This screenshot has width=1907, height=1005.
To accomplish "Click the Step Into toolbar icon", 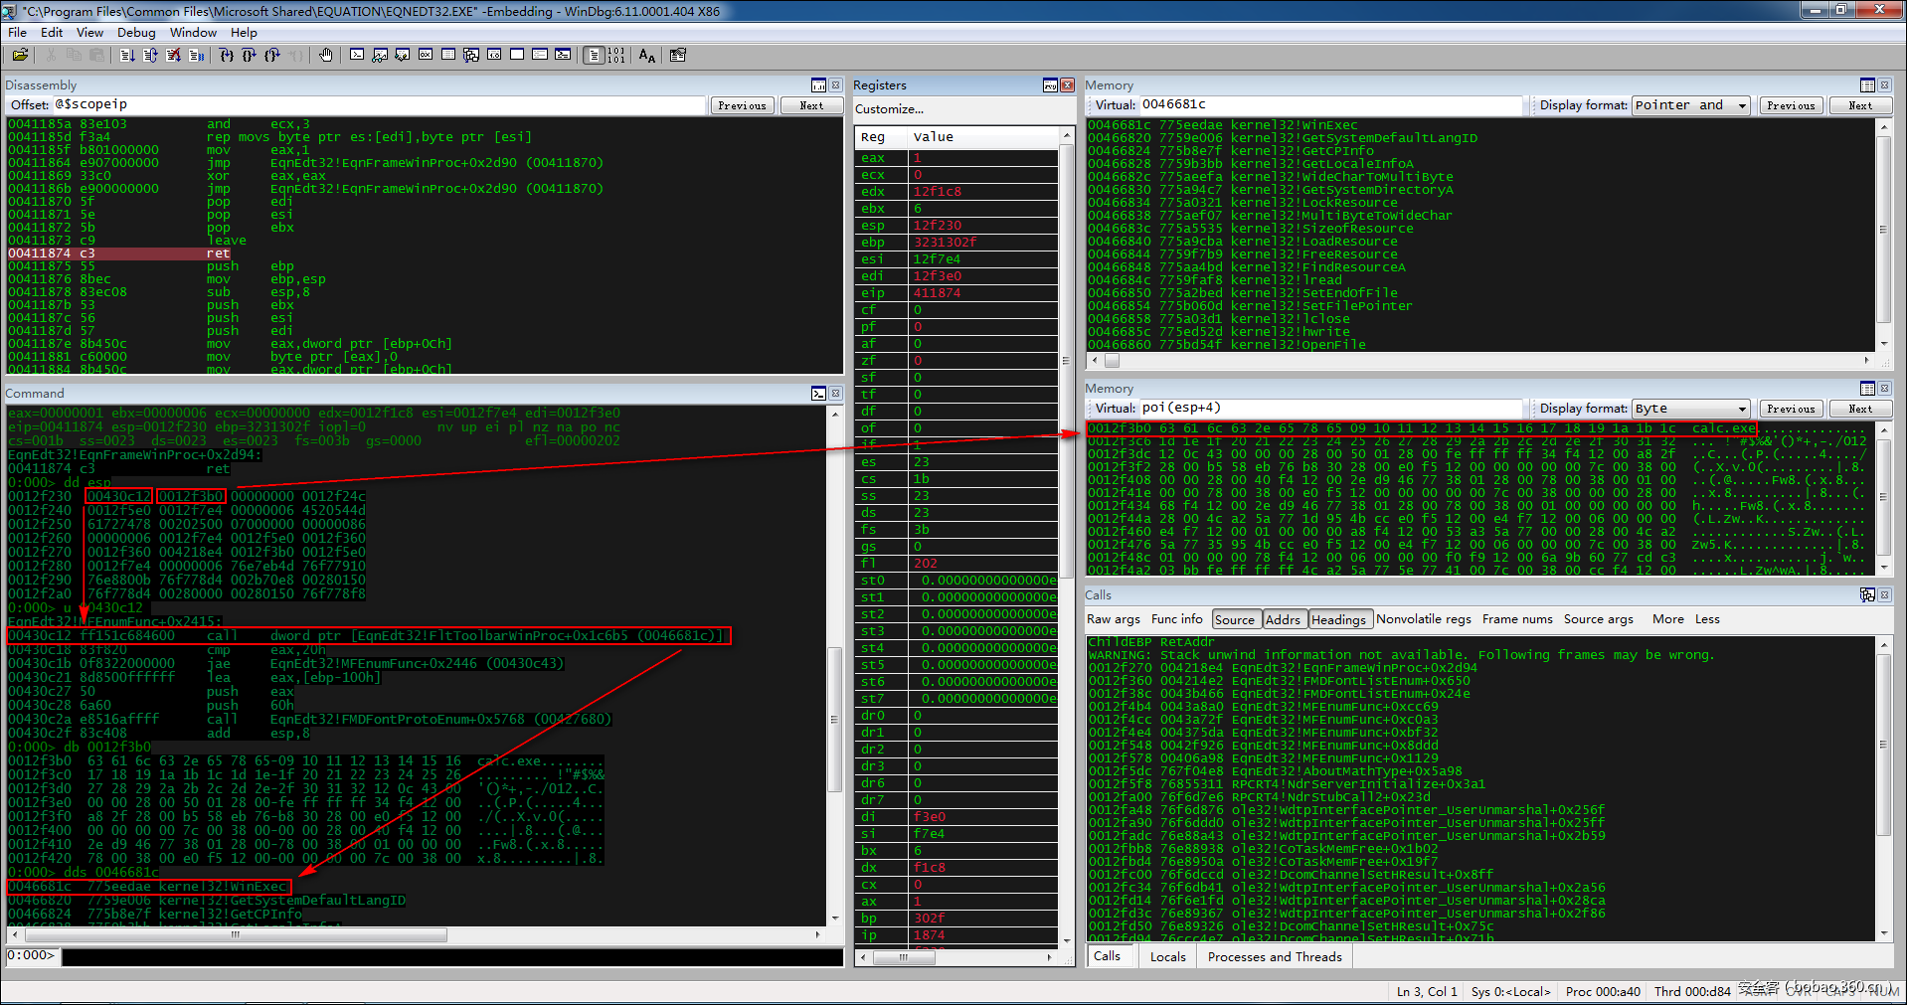I will pyautogui.click(x=227, y=56).
